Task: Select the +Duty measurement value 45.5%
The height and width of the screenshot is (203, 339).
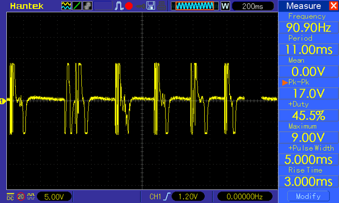Action: [309, 115]
